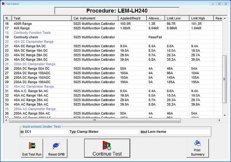Click the Typ field Clamp Meter
Image resolution: width=231 pixels, height=162 pixels.
(107, 132)
